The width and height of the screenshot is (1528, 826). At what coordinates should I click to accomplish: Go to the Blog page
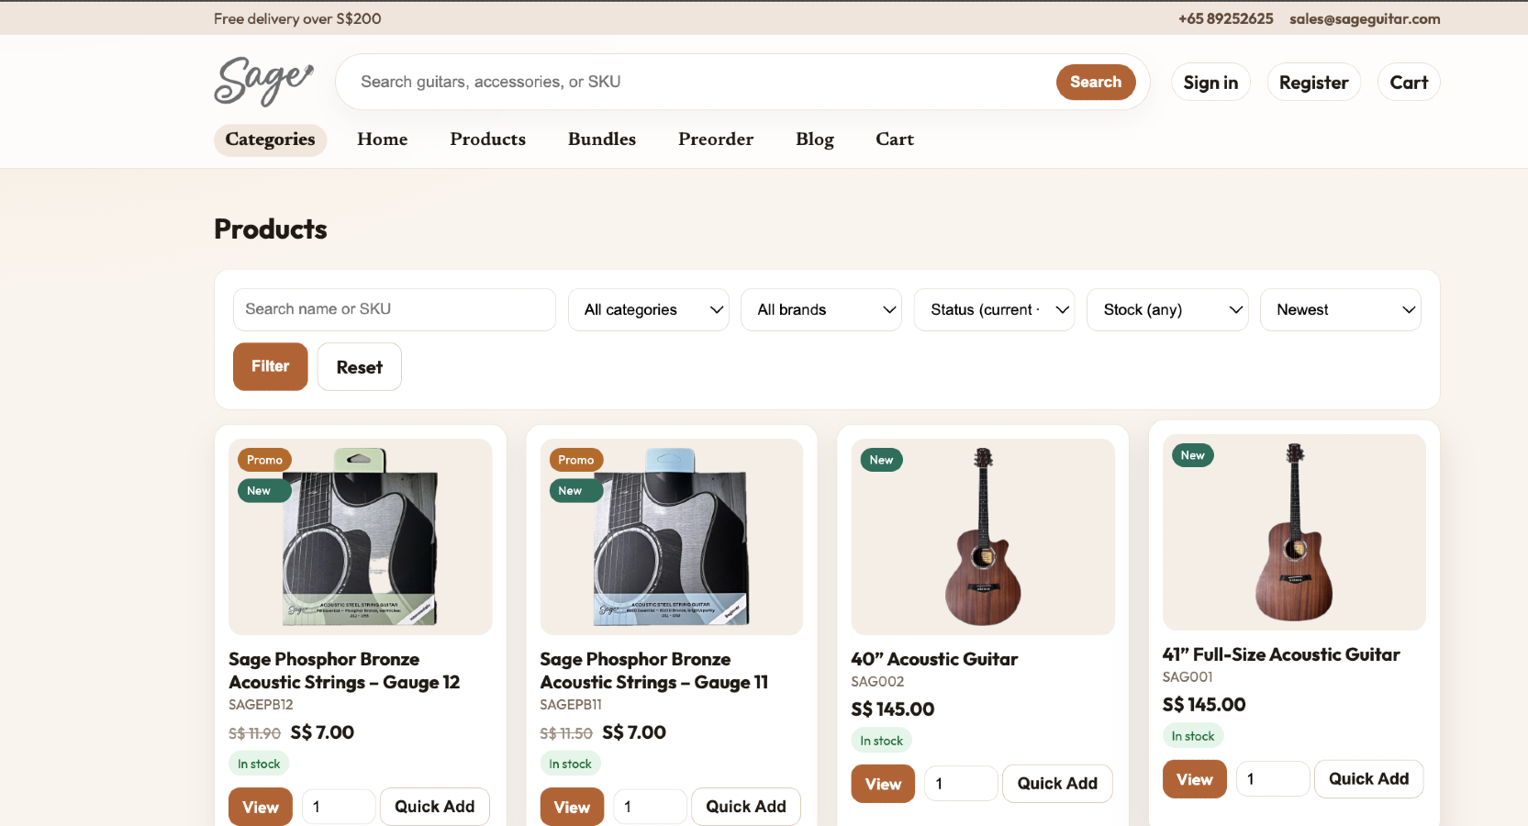point(815,140)
